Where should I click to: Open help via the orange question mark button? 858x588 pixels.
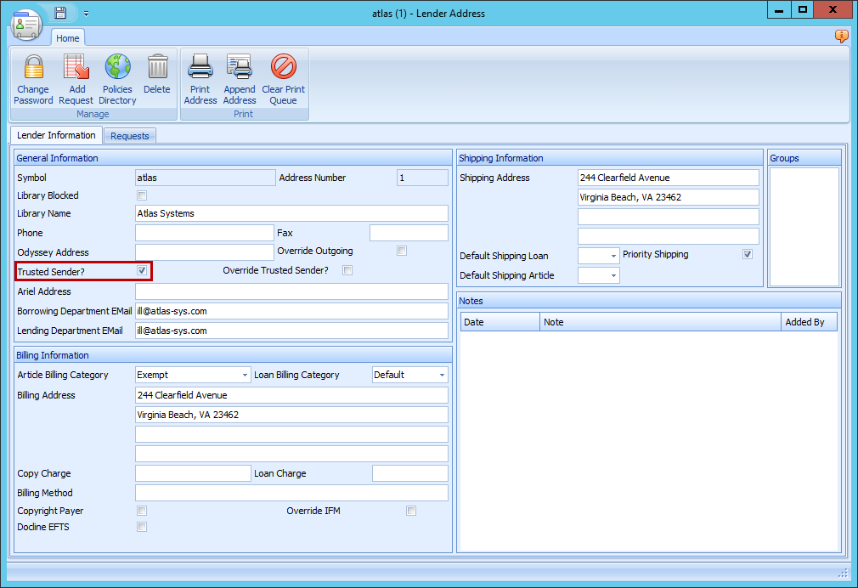tap(841, 37)
